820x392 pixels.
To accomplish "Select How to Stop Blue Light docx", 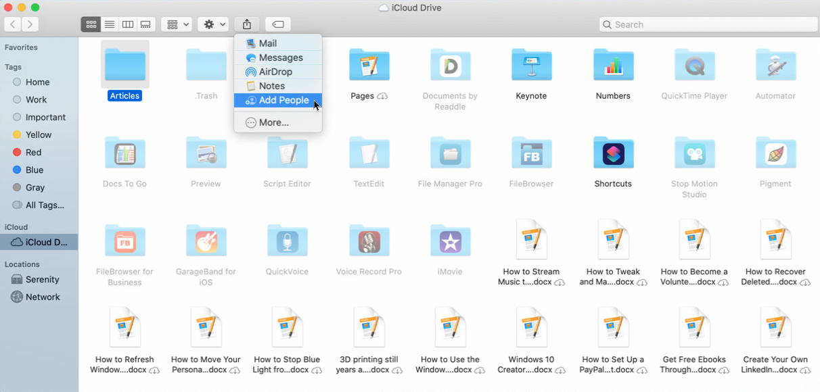I will (x=288, y=327).
